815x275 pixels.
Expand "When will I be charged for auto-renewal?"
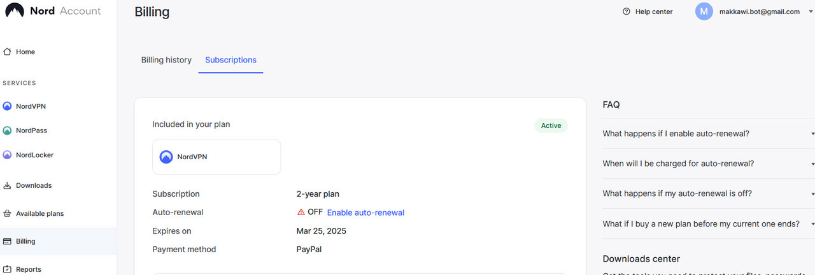pos(813,164)
